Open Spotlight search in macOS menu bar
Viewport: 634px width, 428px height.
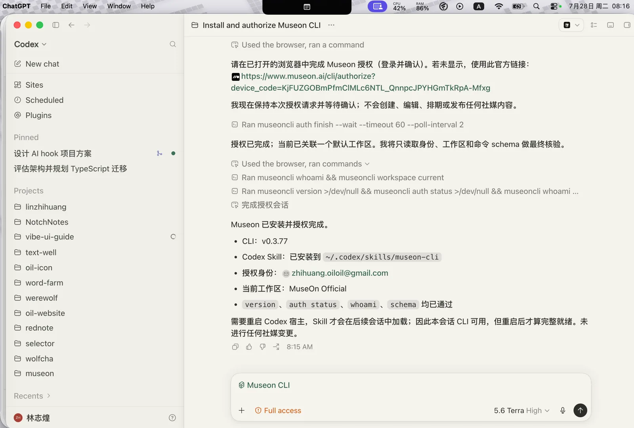coord(536,6)
